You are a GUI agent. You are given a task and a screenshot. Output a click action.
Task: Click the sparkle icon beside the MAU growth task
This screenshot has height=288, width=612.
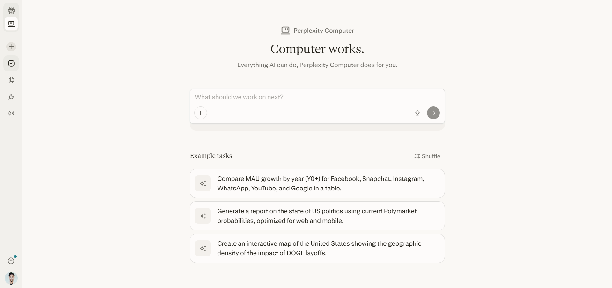coord(203,183)
